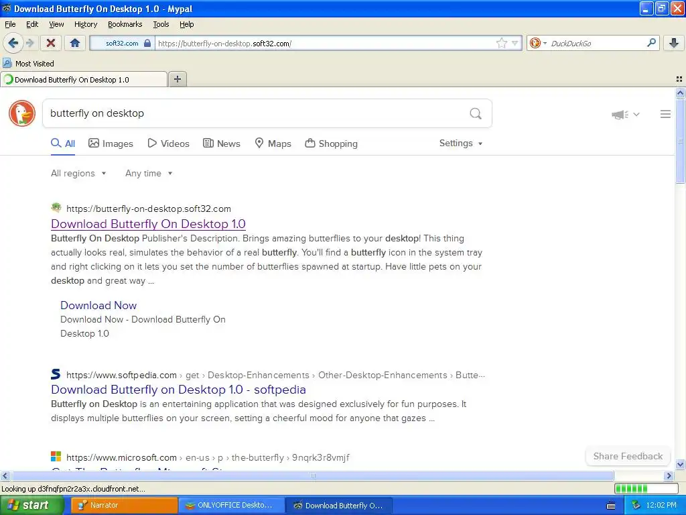Go back with the browser back arrow

(13, 43)
